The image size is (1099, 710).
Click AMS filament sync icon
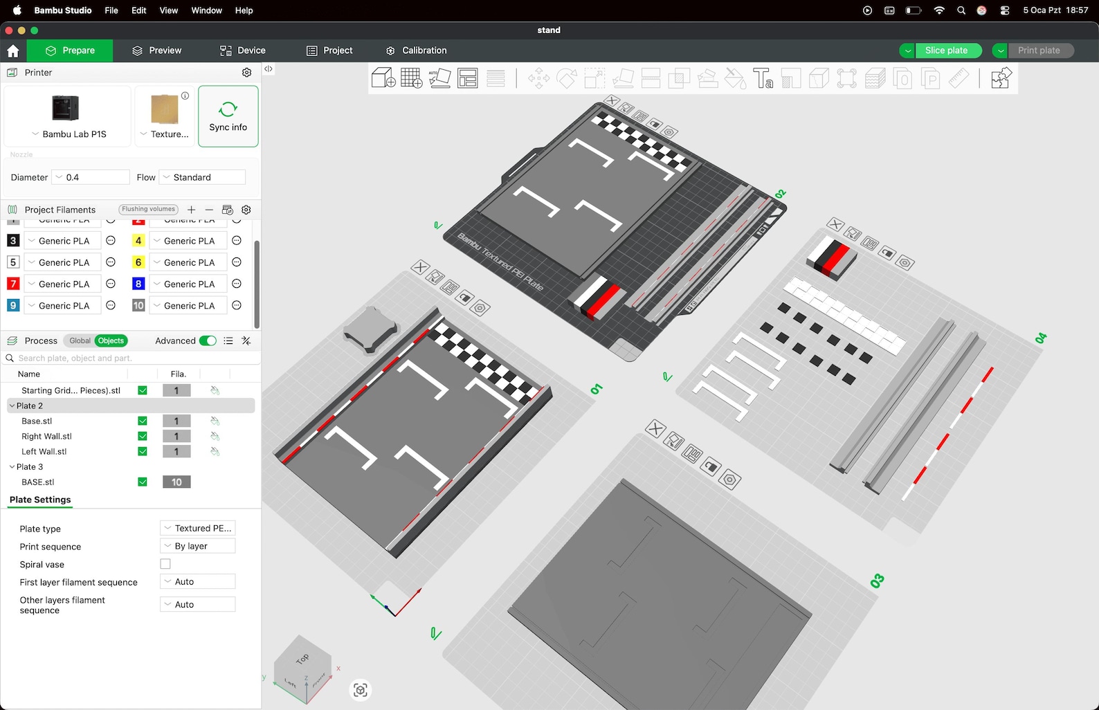point(227,210)
